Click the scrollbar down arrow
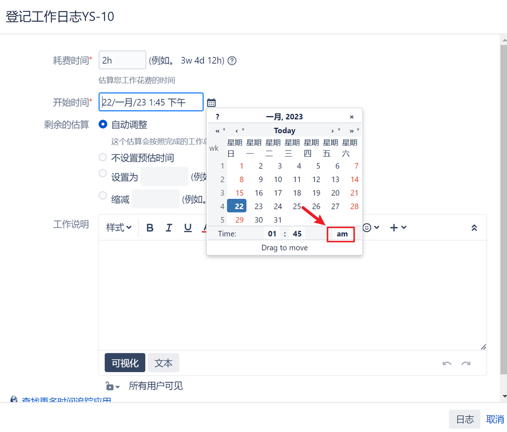This screenshot has height=432, width=507. (504, 396)
